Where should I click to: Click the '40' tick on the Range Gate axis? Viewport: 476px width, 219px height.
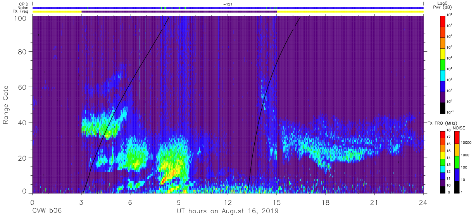coord(22,122)
